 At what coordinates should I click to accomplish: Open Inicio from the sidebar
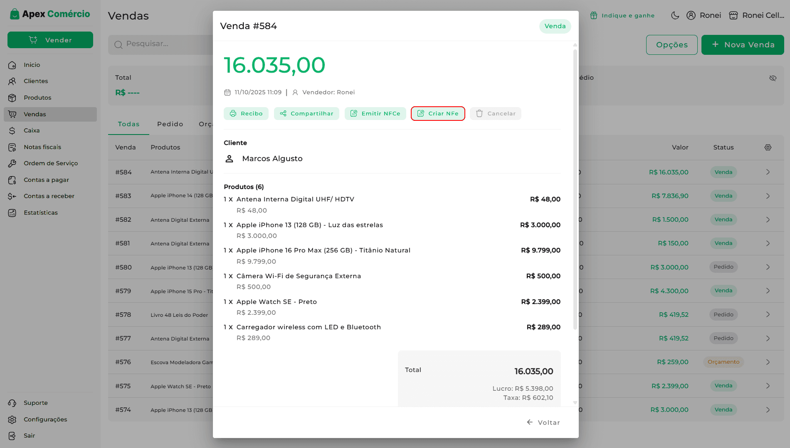50,65
